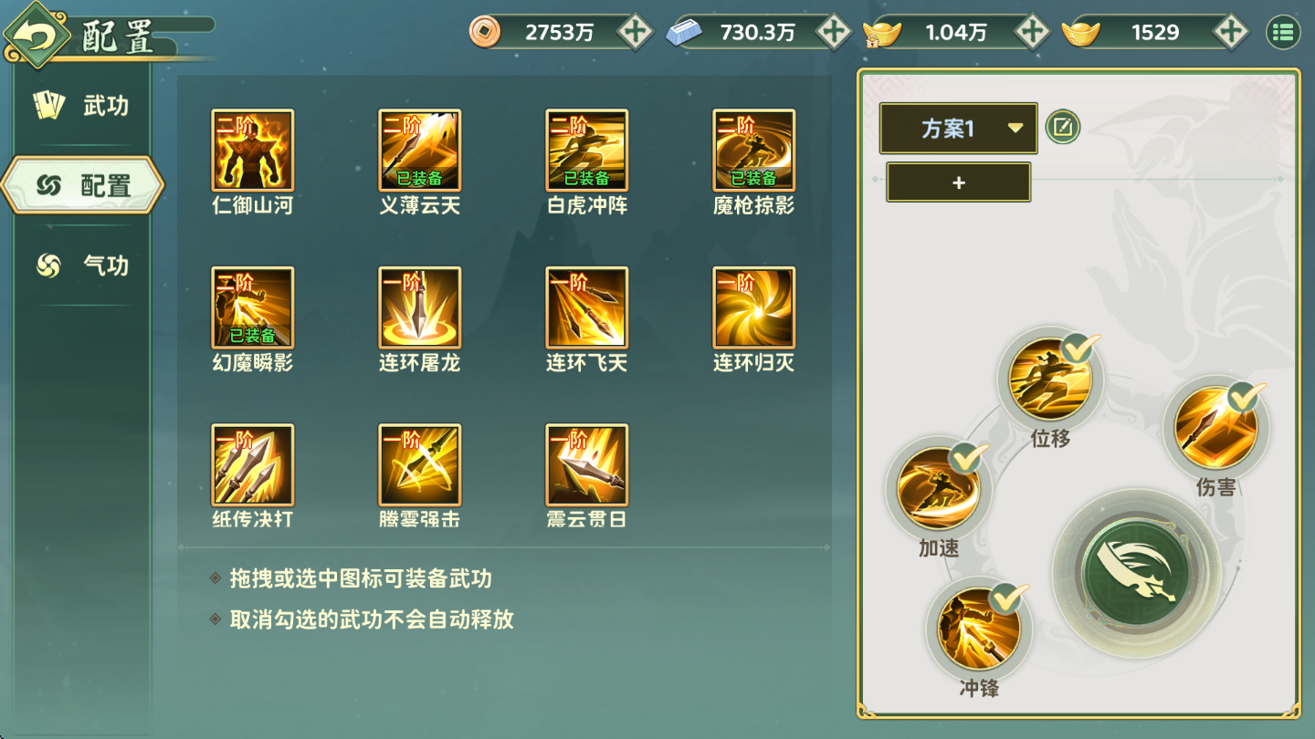Switch to the 气功 tab
Viewport: 1315px width, 739px height.
(82, 265)
